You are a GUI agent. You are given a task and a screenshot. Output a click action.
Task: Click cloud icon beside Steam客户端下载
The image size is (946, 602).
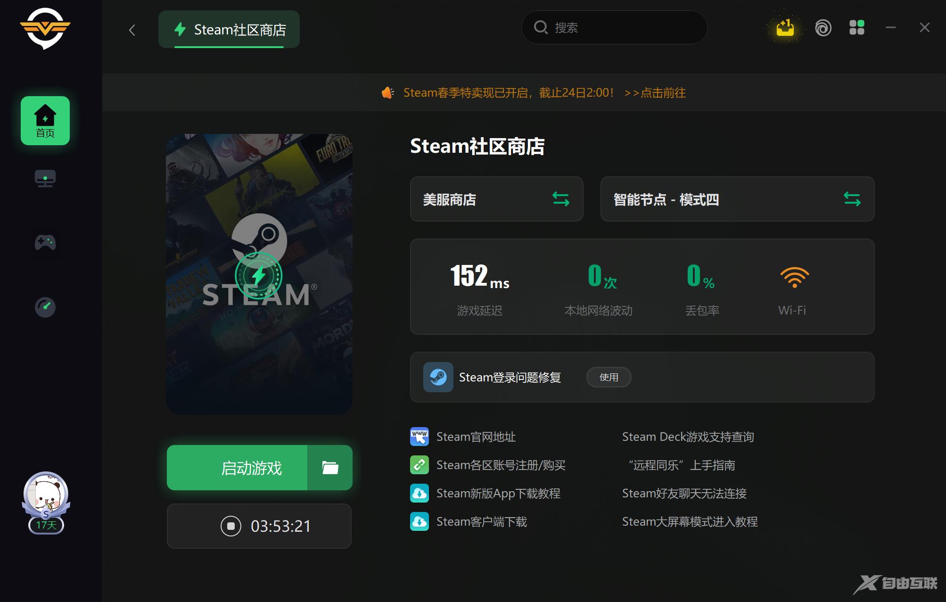tap(420, 521)
